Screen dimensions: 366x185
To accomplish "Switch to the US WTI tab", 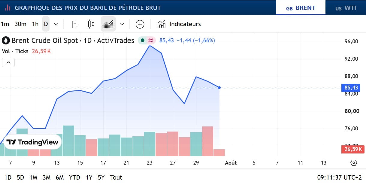I will [x=346, y=8].
